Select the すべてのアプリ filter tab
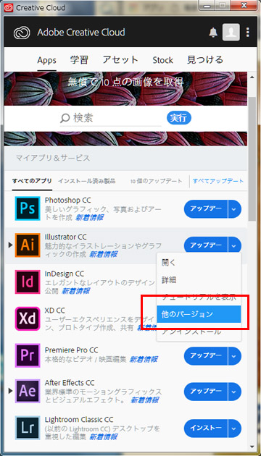 pos(32,181)
